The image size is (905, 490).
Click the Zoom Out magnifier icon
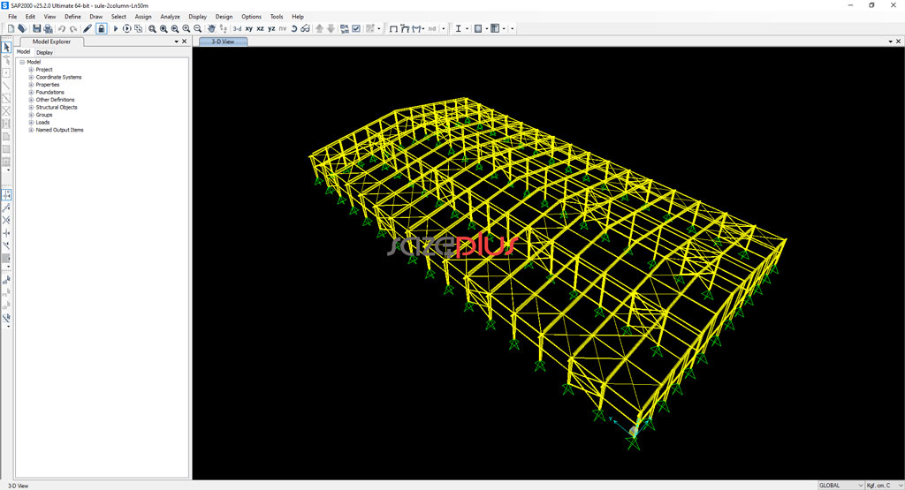tap(197, 28)
